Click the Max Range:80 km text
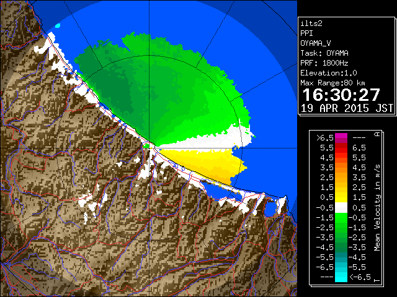 tap(332, 83)
